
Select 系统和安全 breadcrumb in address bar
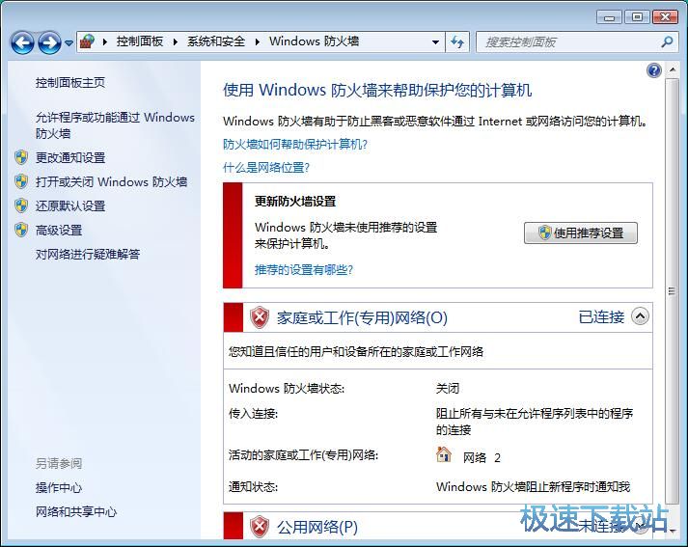(x=216, y=41)
